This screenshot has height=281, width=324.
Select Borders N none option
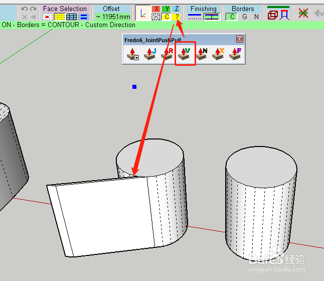[256, 17]
